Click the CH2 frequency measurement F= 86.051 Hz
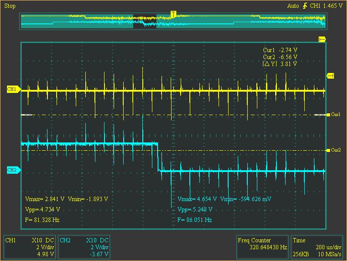Viewport: 347px width, 261px height. click(195, 220)
